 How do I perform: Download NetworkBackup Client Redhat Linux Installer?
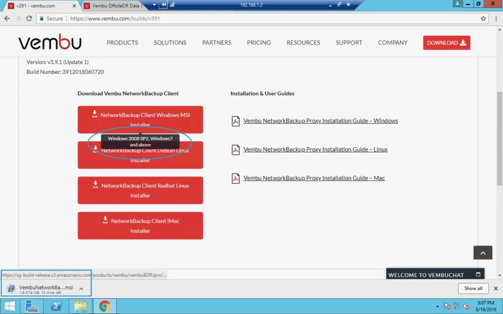click(x=140, y=190)
